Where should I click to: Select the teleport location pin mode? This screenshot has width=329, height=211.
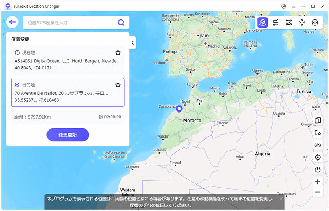click(263, 23)
